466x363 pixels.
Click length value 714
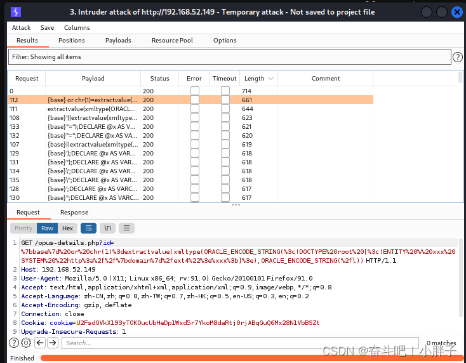[x=246, y=91]
